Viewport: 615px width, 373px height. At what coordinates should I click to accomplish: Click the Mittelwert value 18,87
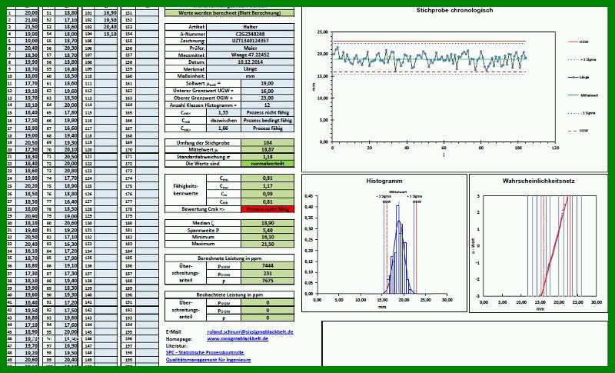pyautogui.click(x=268, y=149)
